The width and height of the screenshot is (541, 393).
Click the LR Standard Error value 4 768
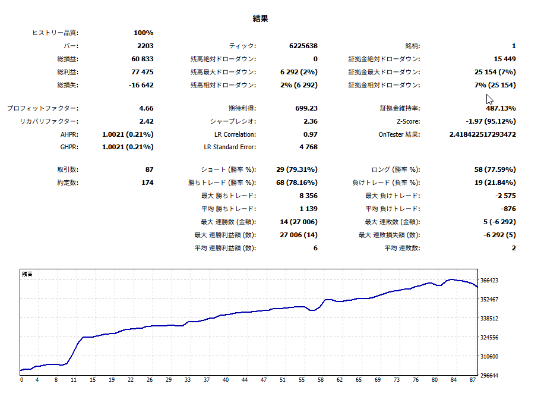308,147
